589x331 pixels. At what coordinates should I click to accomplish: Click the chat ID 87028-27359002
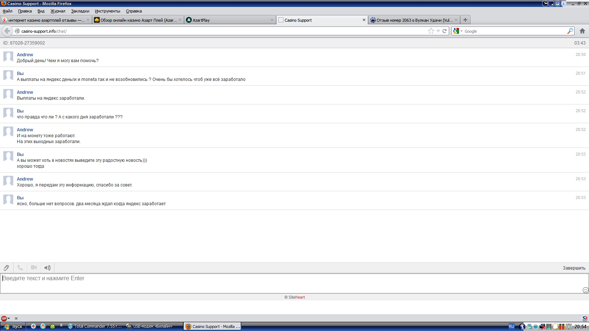pos(24,43)
